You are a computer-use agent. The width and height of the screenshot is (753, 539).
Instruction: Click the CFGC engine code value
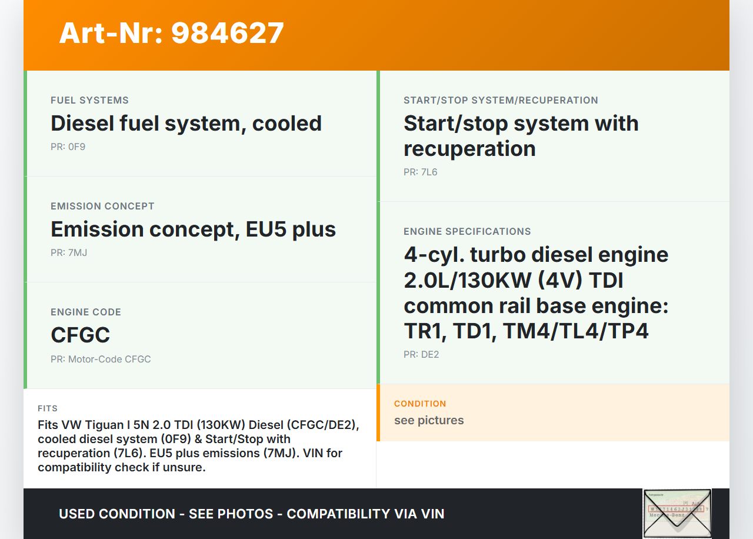80,335
